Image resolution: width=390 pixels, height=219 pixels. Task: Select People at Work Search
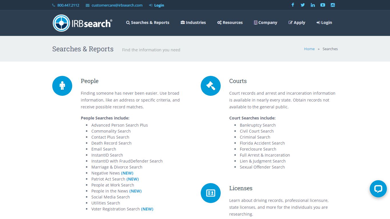pyautogui.click(x=113, y=185)
